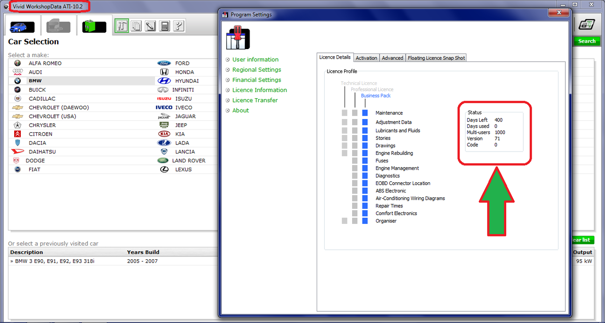The height and width of the screenshot is (323, 605).
Task: Close the Program Settings dialog
Action: click(x=560, y=13)
